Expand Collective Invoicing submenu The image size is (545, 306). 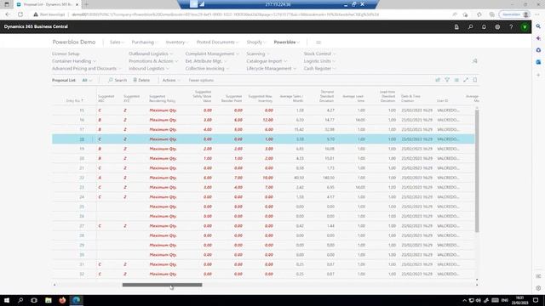tap(207, 68)
